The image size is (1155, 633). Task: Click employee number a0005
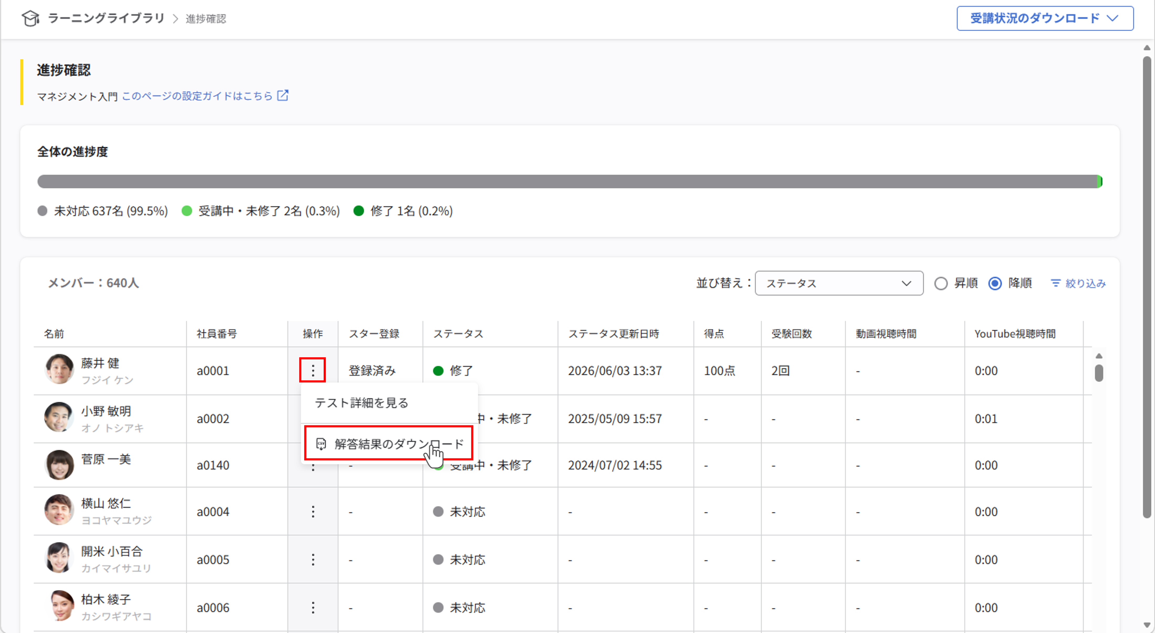213,560
